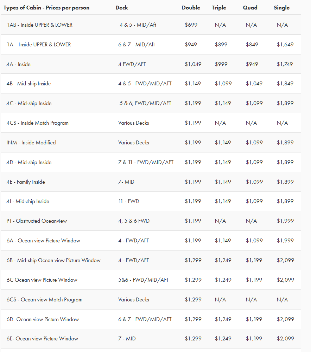Select the 1AB - Inside UPPER & LOWER row

[151, 25]
